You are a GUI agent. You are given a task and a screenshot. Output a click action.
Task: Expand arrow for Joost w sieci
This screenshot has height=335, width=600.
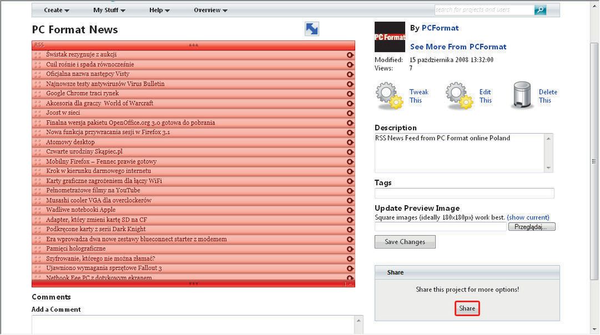coord(350,113)
